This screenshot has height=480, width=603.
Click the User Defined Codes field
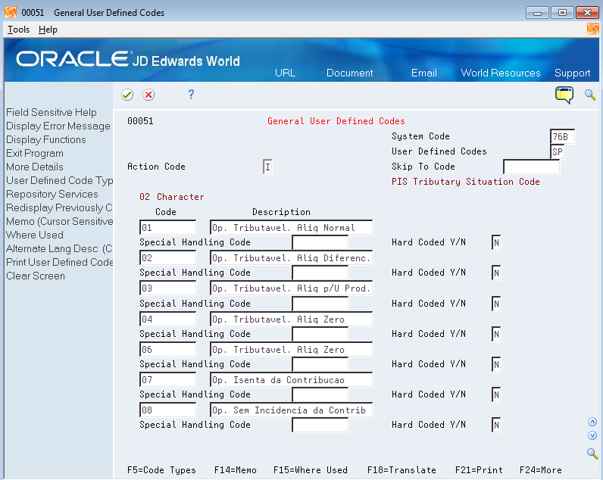558,152
